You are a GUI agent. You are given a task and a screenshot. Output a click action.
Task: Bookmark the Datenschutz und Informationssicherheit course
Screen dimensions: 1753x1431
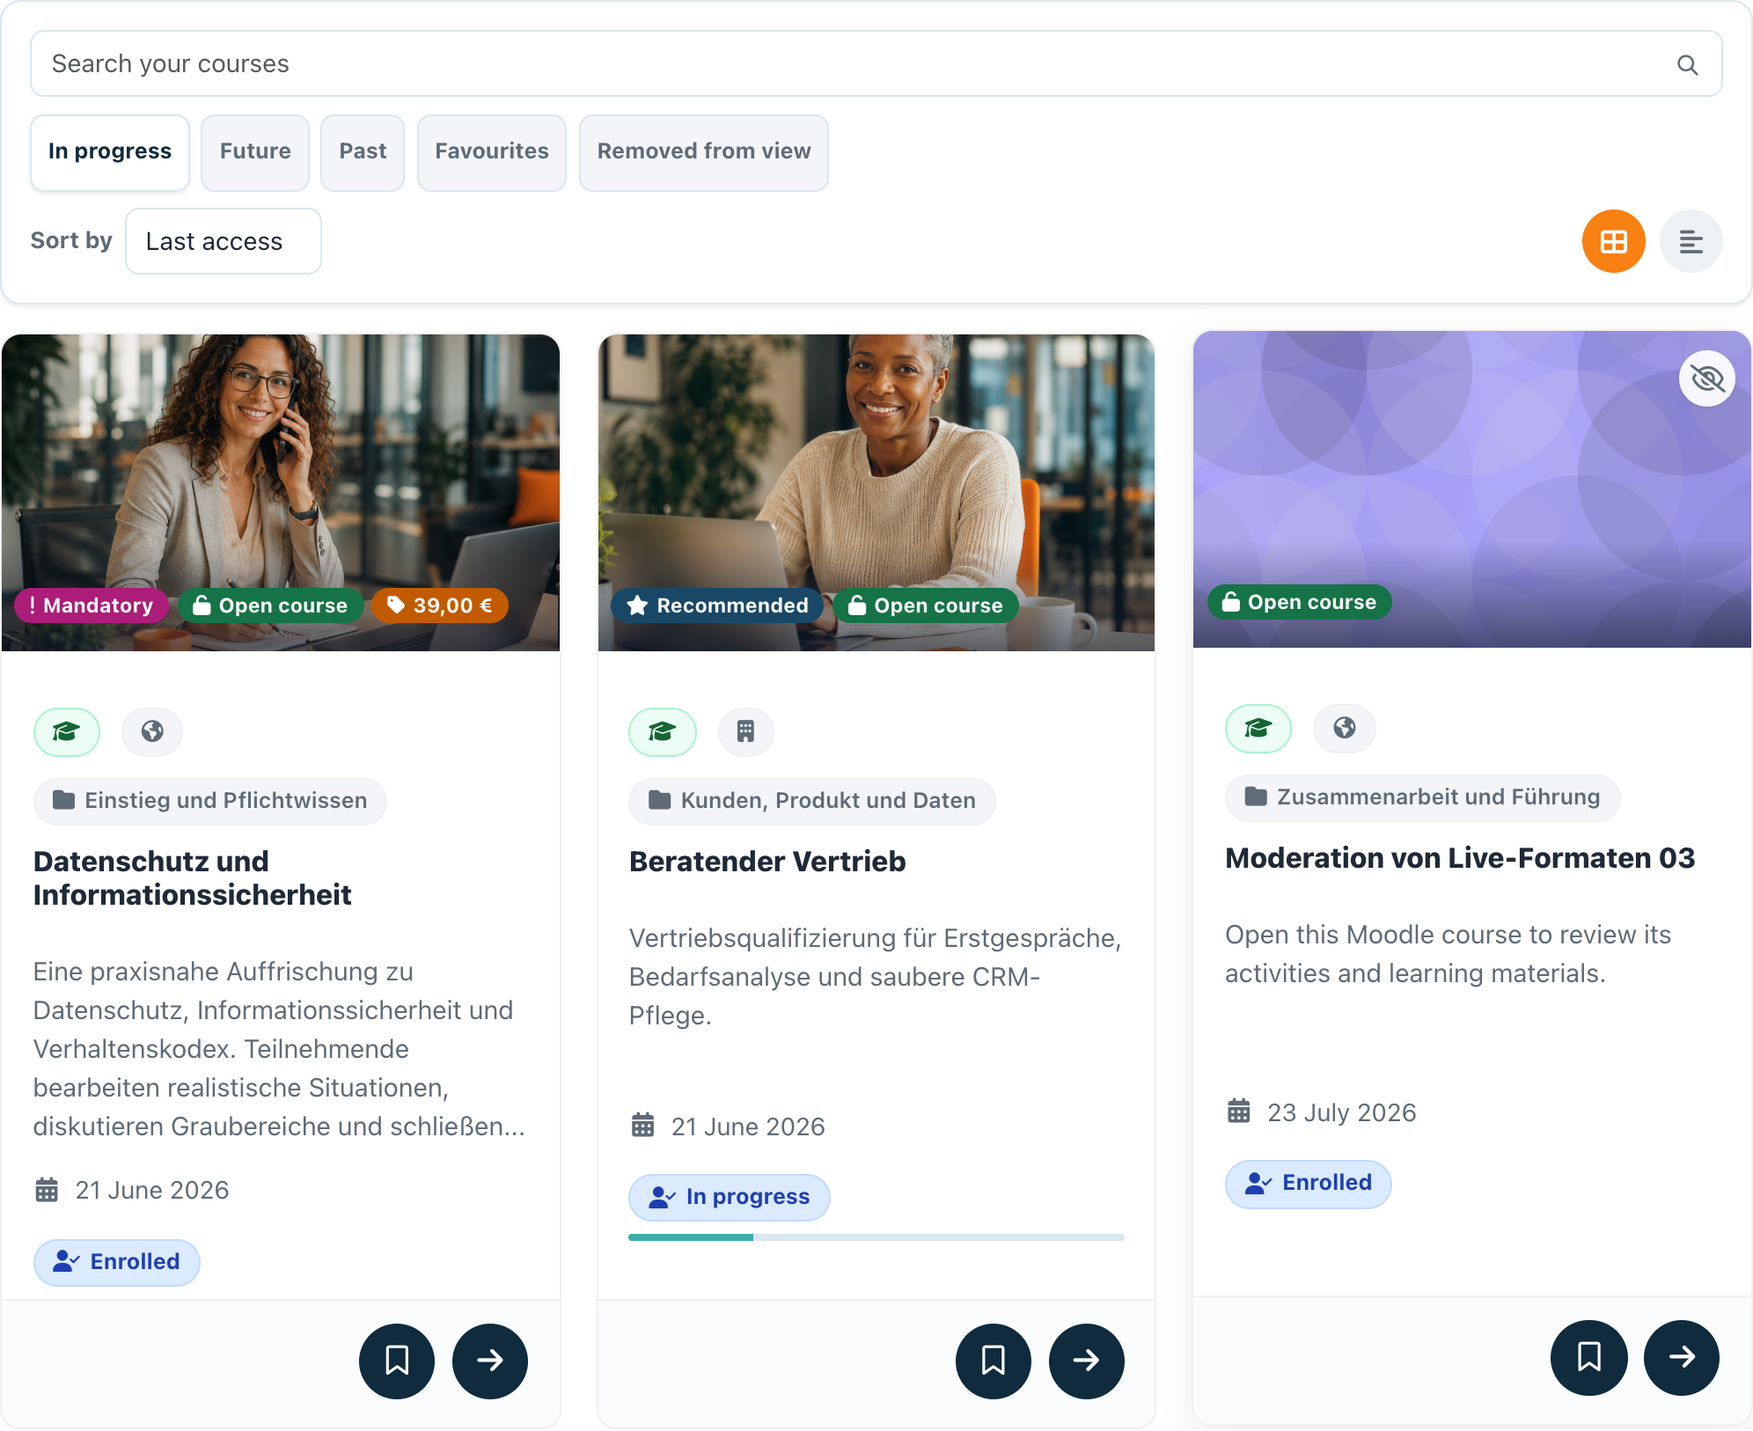pos(397,1361)
